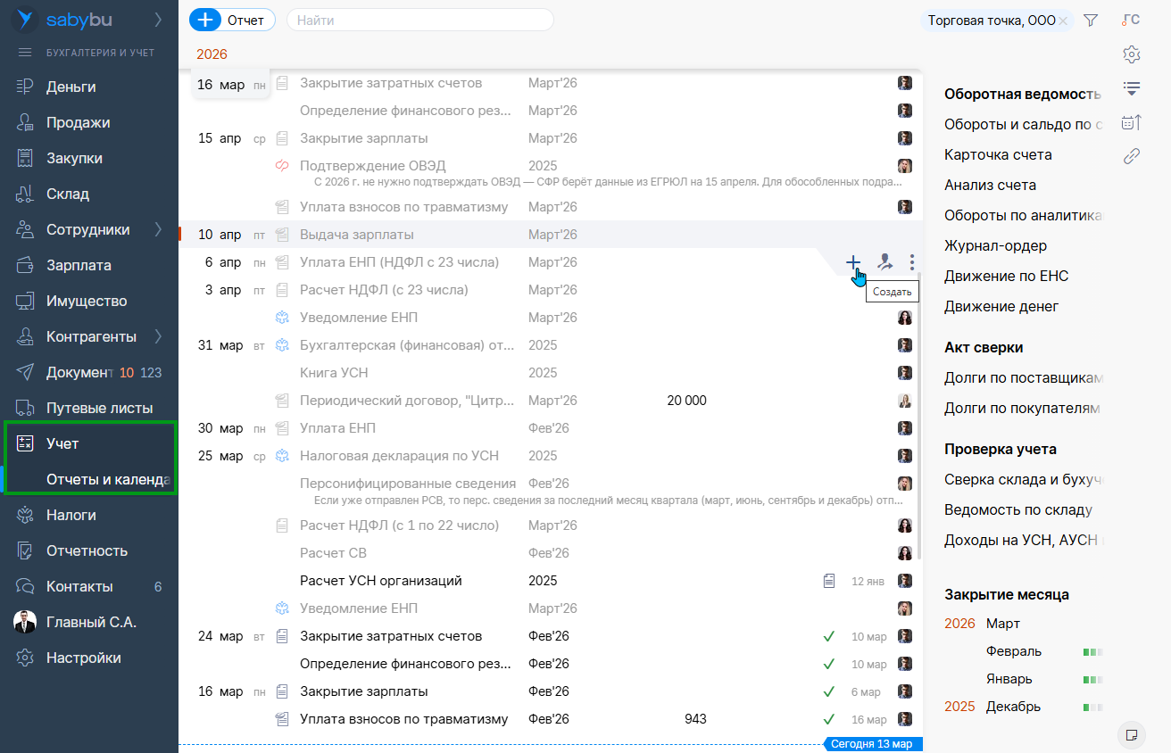The height and width of the screenshot is (753, 1171).
Task: Open Налоги in the sidebar
Action: coord(71,515)
